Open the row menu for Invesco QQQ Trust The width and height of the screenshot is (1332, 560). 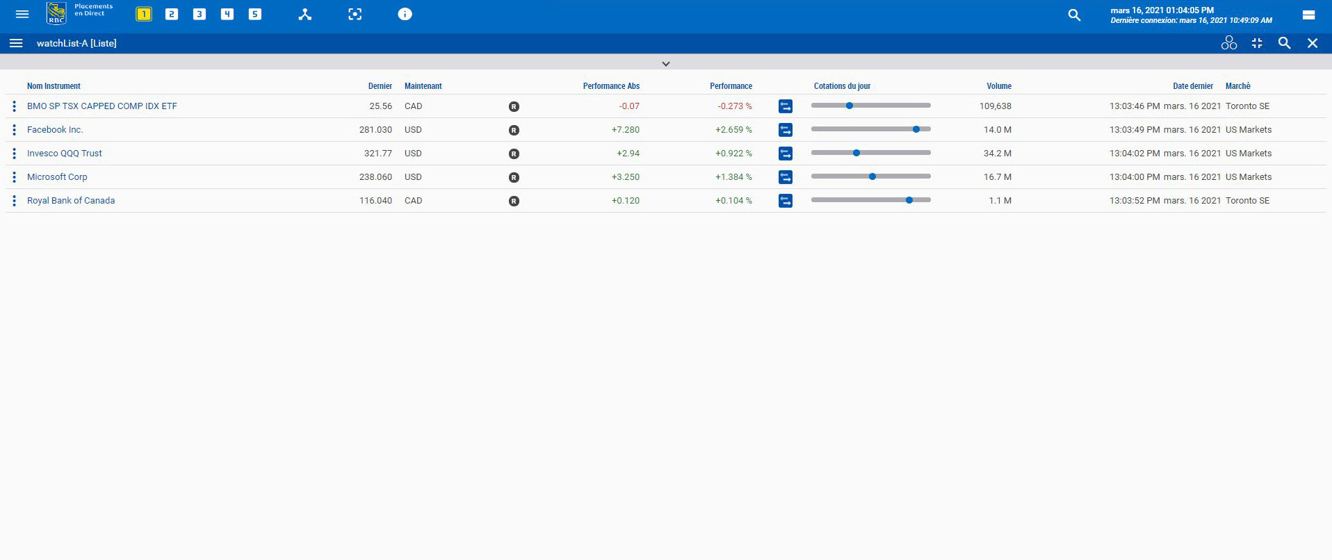tap(14, 154)
